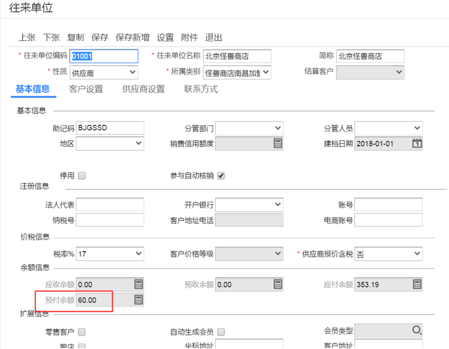The height and width of the screenshot is (349, 449).
Task: Click the 往来单位编码 input field
Action: pos(104,56)
